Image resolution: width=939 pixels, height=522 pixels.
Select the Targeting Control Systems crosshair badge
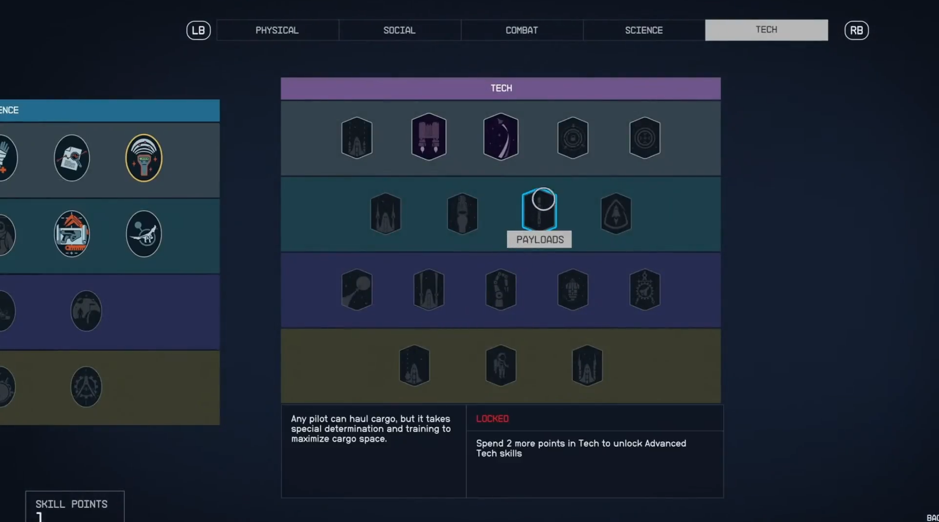tap(644, 137)
